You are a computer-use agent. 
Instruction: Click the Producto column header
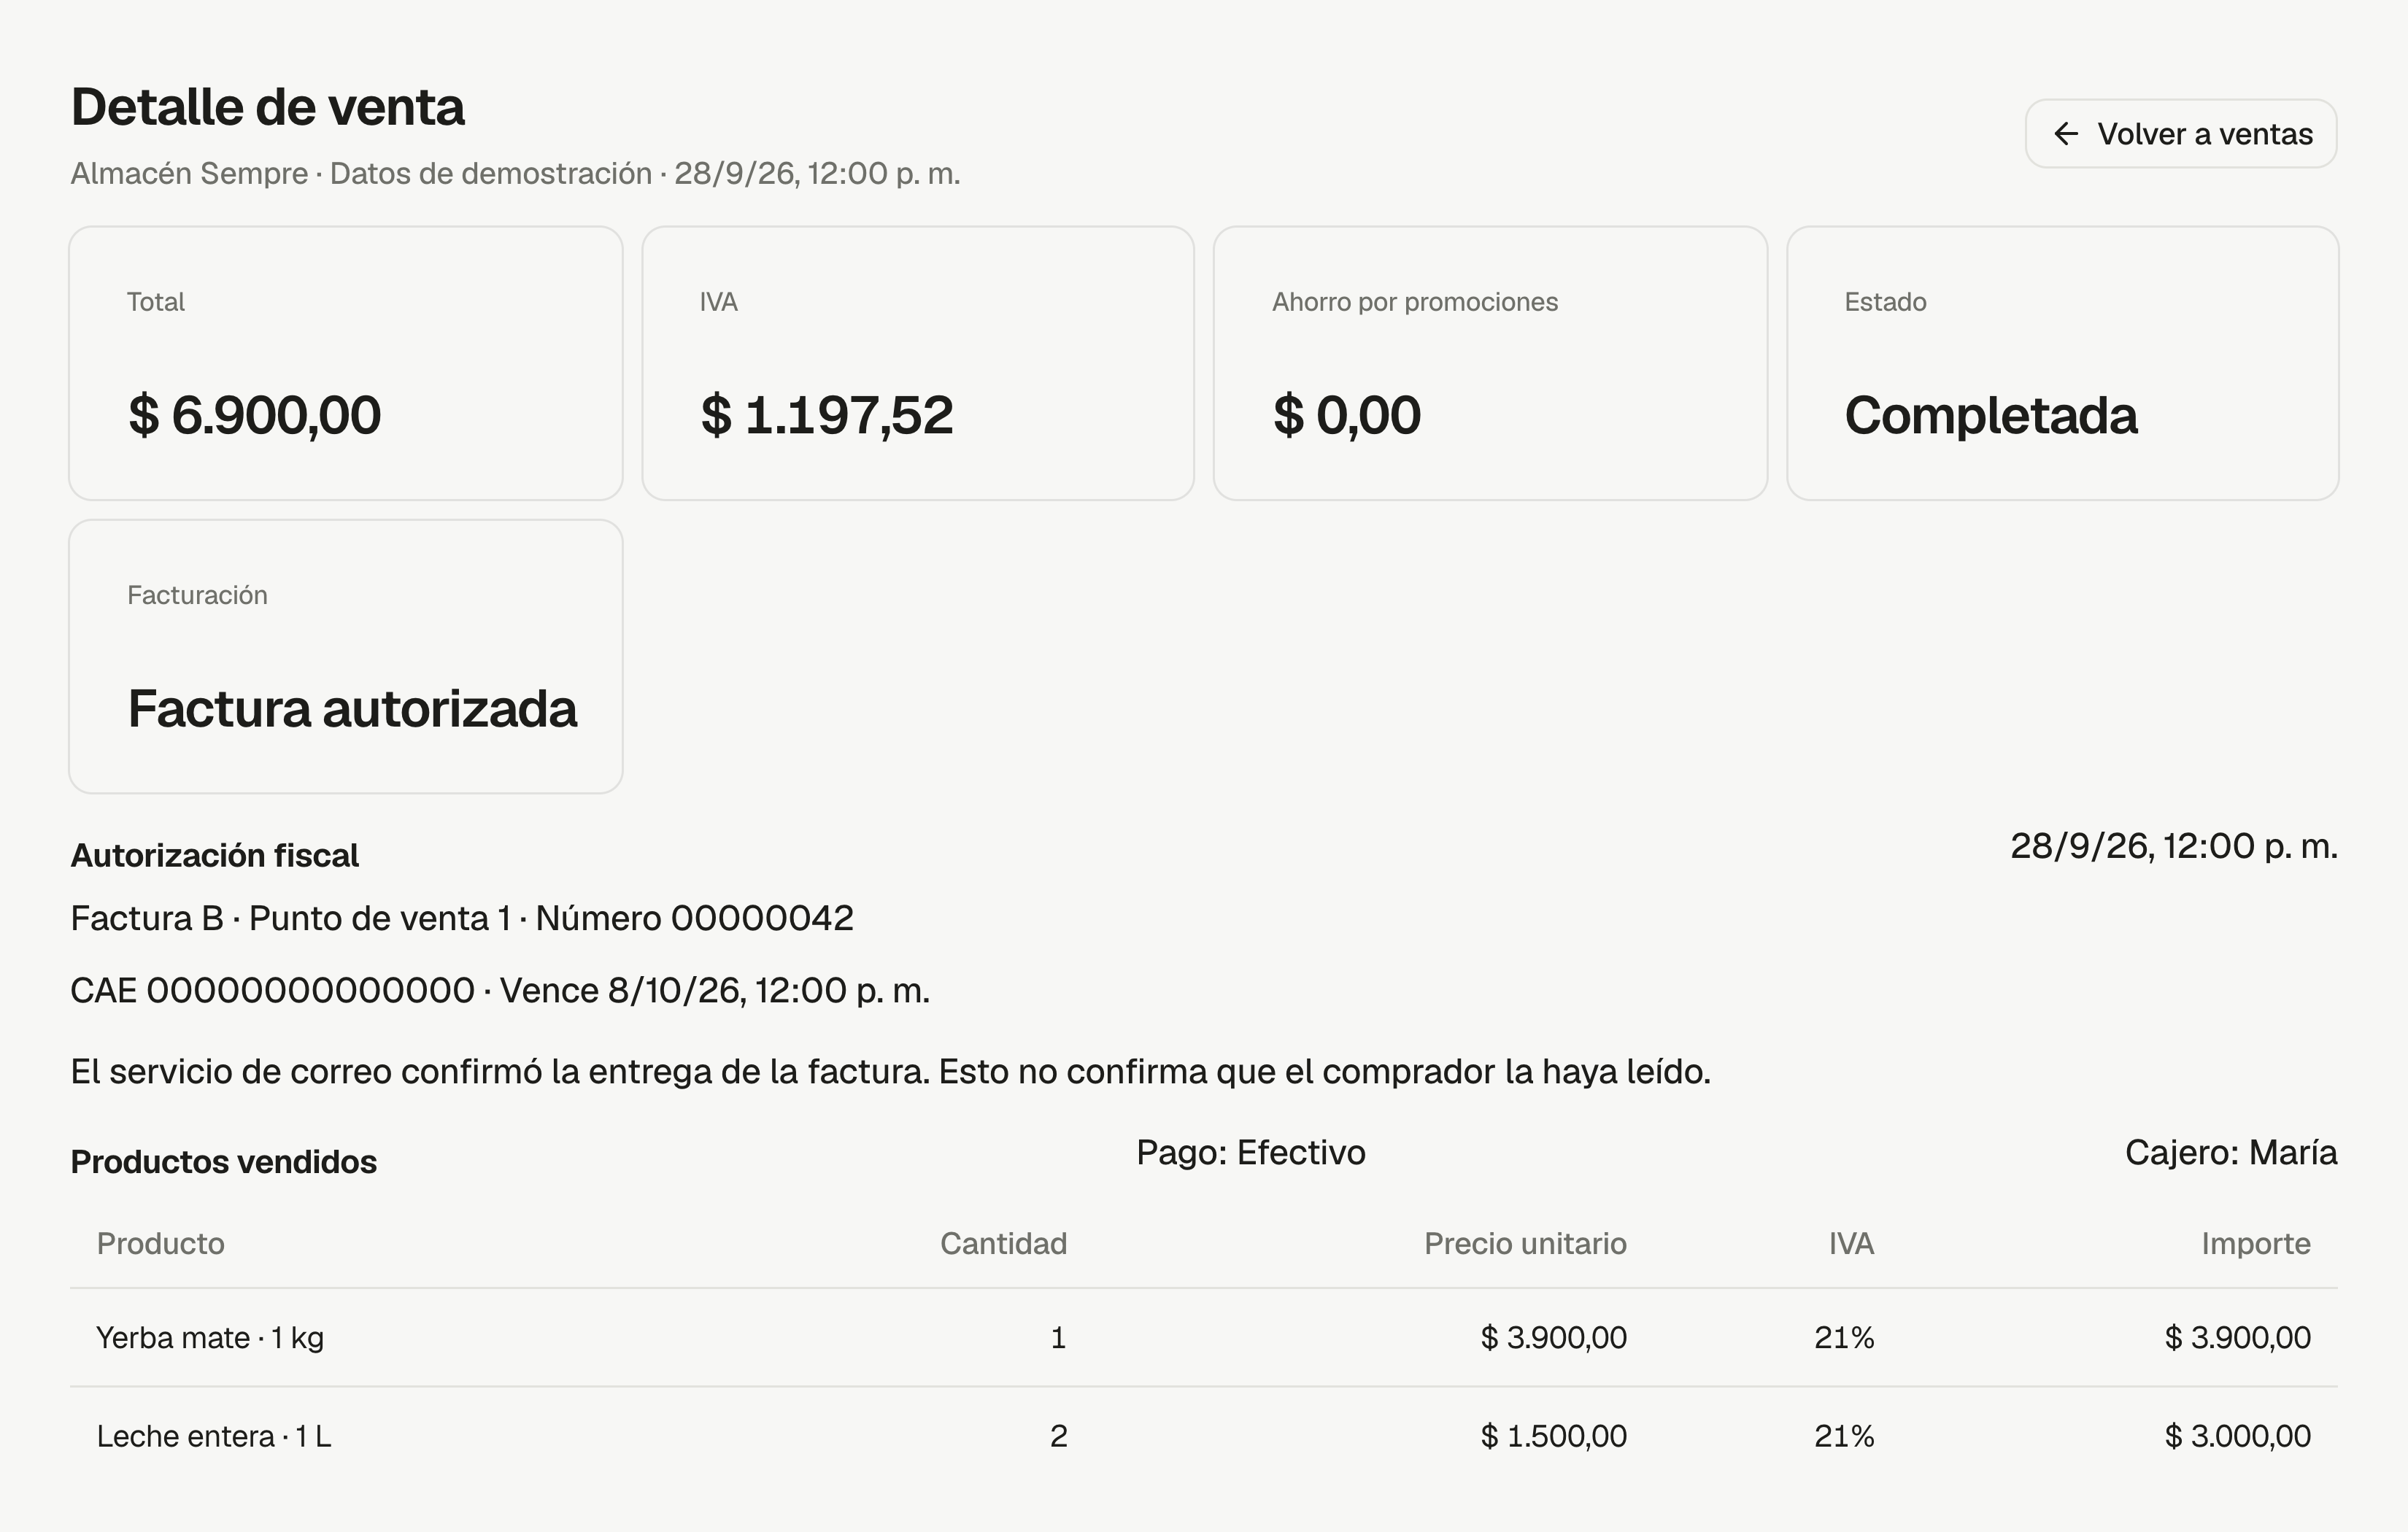[x=160, y=1244]
